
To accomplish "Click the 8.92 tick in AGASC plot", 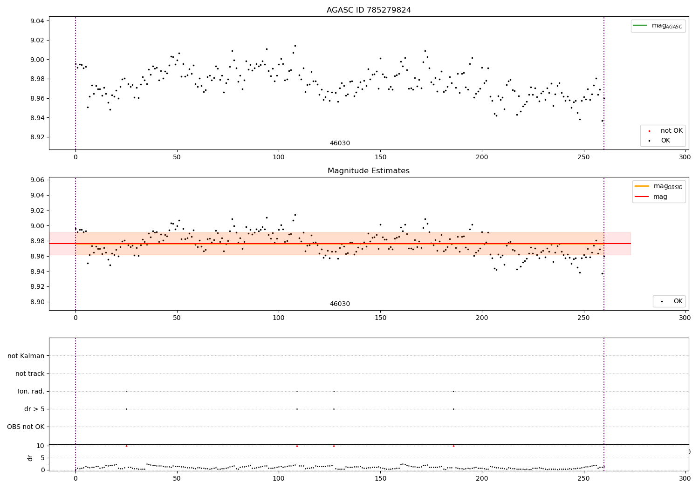I will point(38,137).
